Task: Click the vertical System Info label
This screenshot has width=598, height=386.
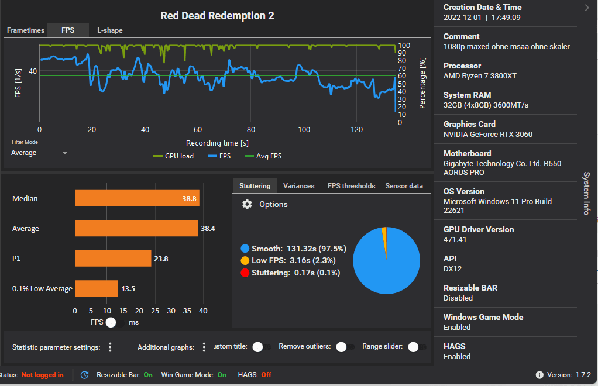Action: click(586, 193)
